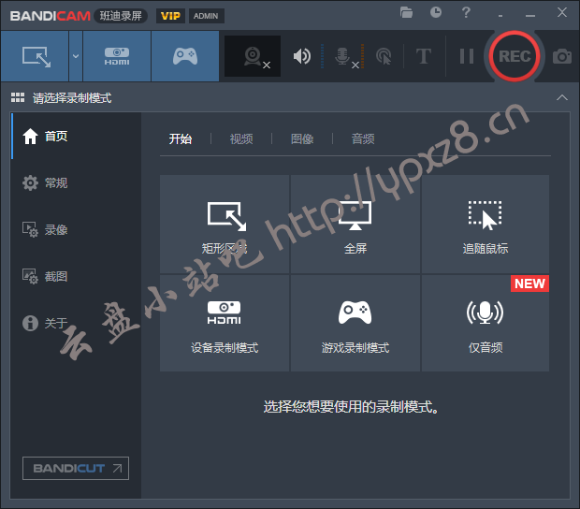Select the 开始 tab
This screenshot has height=509, width=580.
[181, 139]
